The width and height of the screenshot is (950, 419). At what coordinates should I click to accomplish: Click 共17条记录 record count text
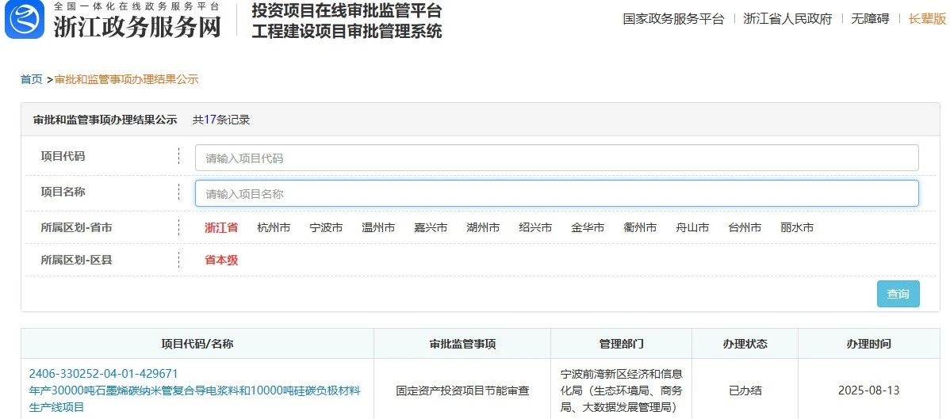221,120
